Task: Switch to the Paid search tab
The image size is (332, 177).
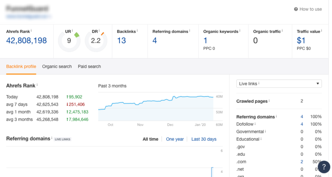Action: coord(89,67)
